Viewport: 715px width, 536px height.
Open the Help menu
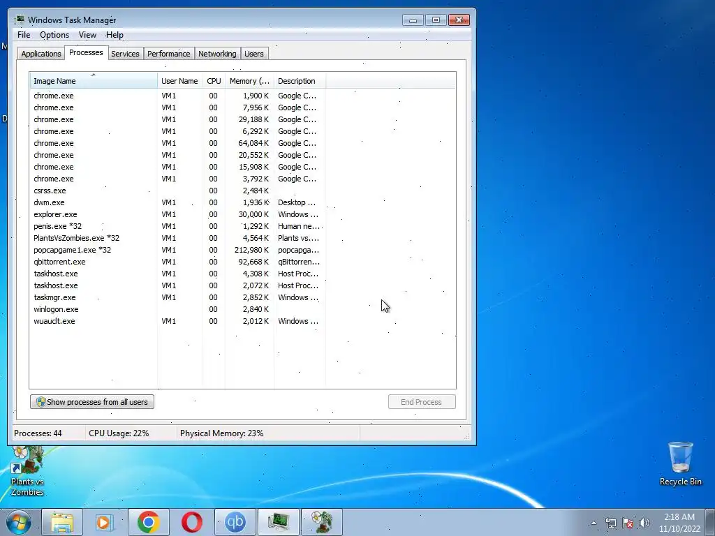pos(115,35)
